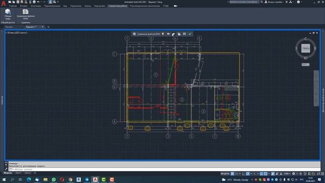Toggle object snap tracking in status bar
This screenshot has height=183, width=325.
pyautogui.click(x=262, y=174)
